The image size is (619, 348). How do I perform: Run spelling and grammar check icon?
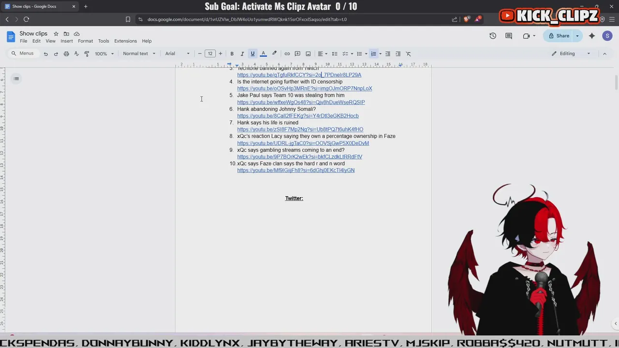pos(76,54)
